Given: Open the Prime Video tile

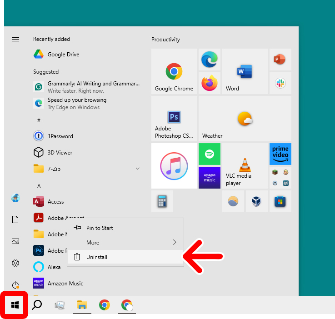Looking at the screenshot, I should (x=280, y=154).
